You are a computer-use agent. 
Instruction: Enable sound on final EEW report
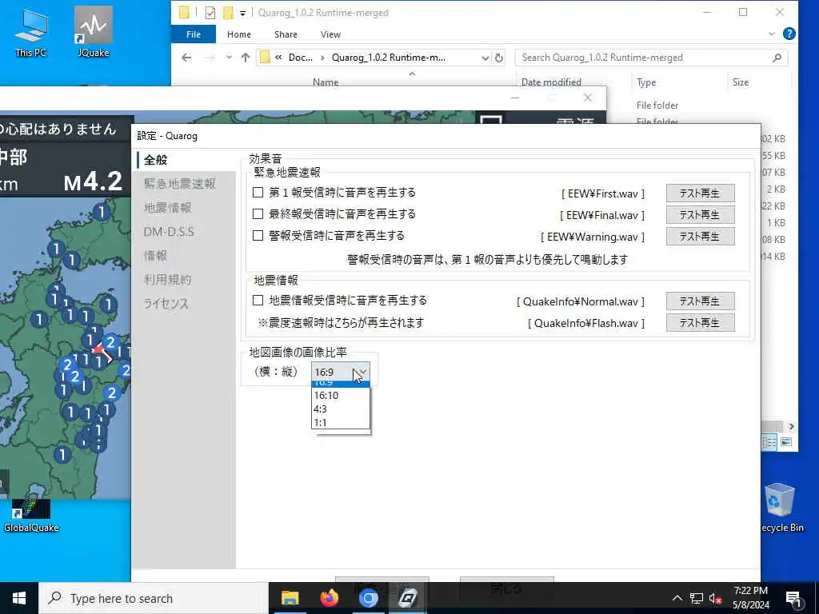pyautogui.click(x=258, y=214)
